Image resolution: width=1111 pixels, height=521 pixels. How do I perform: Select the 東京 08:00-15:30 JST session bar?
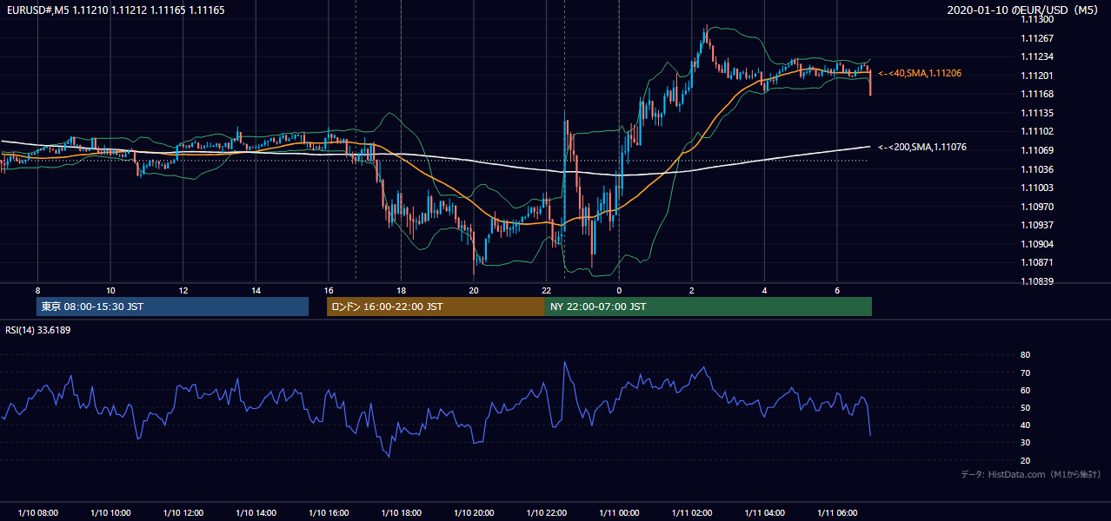coord(172,307)
